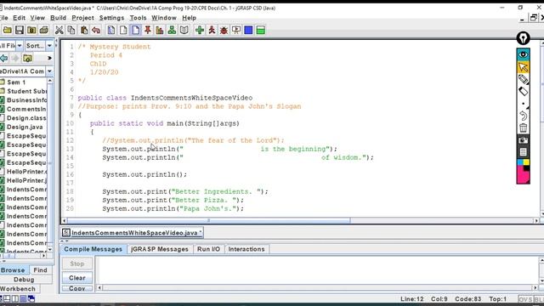Expand the browser toolbar overflow arrow

click(x=49, y=58)
